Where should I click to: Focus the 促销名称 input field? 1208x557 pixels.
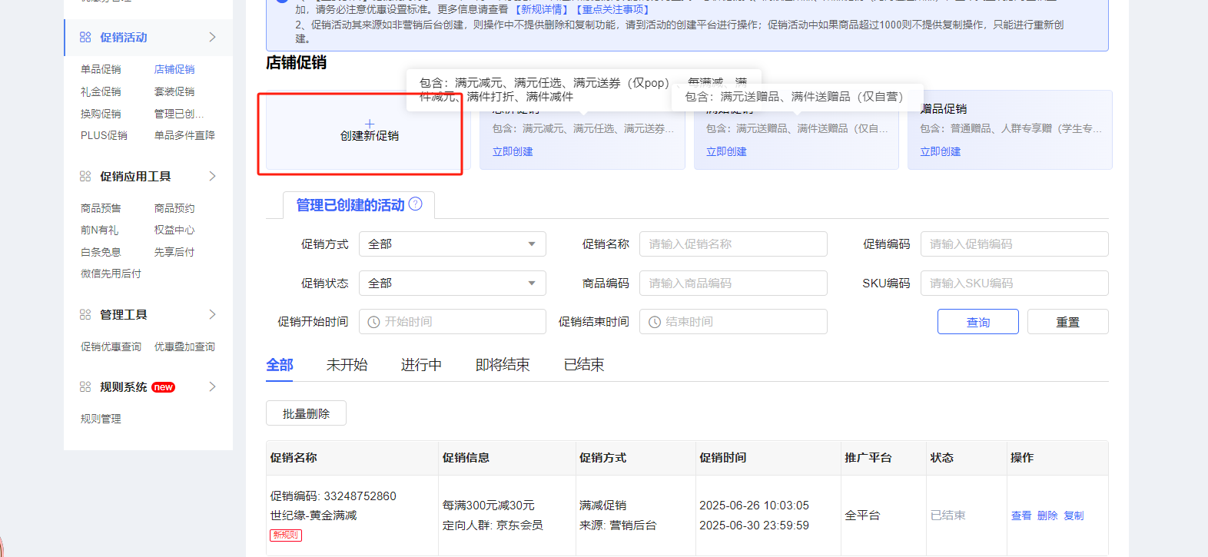[x=733, y=244]
